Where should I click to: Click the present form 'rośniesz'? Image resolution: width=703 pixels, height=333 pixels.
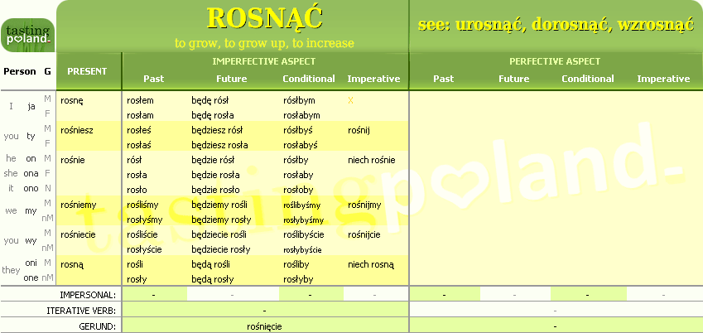[77, 131]
